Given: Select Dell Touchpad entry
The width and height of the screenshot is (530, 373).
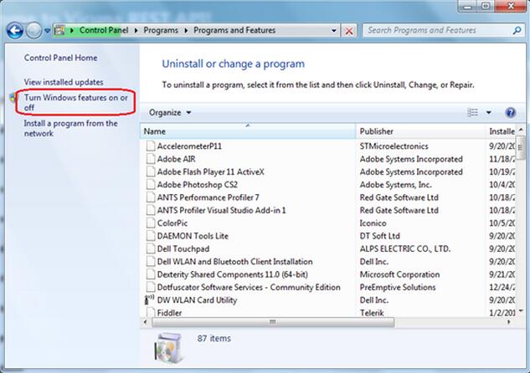Looking at the screenshot, I should (x=183, y=248).
